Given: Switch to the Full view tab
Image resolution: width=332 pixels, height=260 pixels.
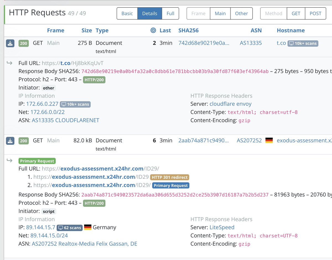Looking at the screenshot, I should coord(170,13).
